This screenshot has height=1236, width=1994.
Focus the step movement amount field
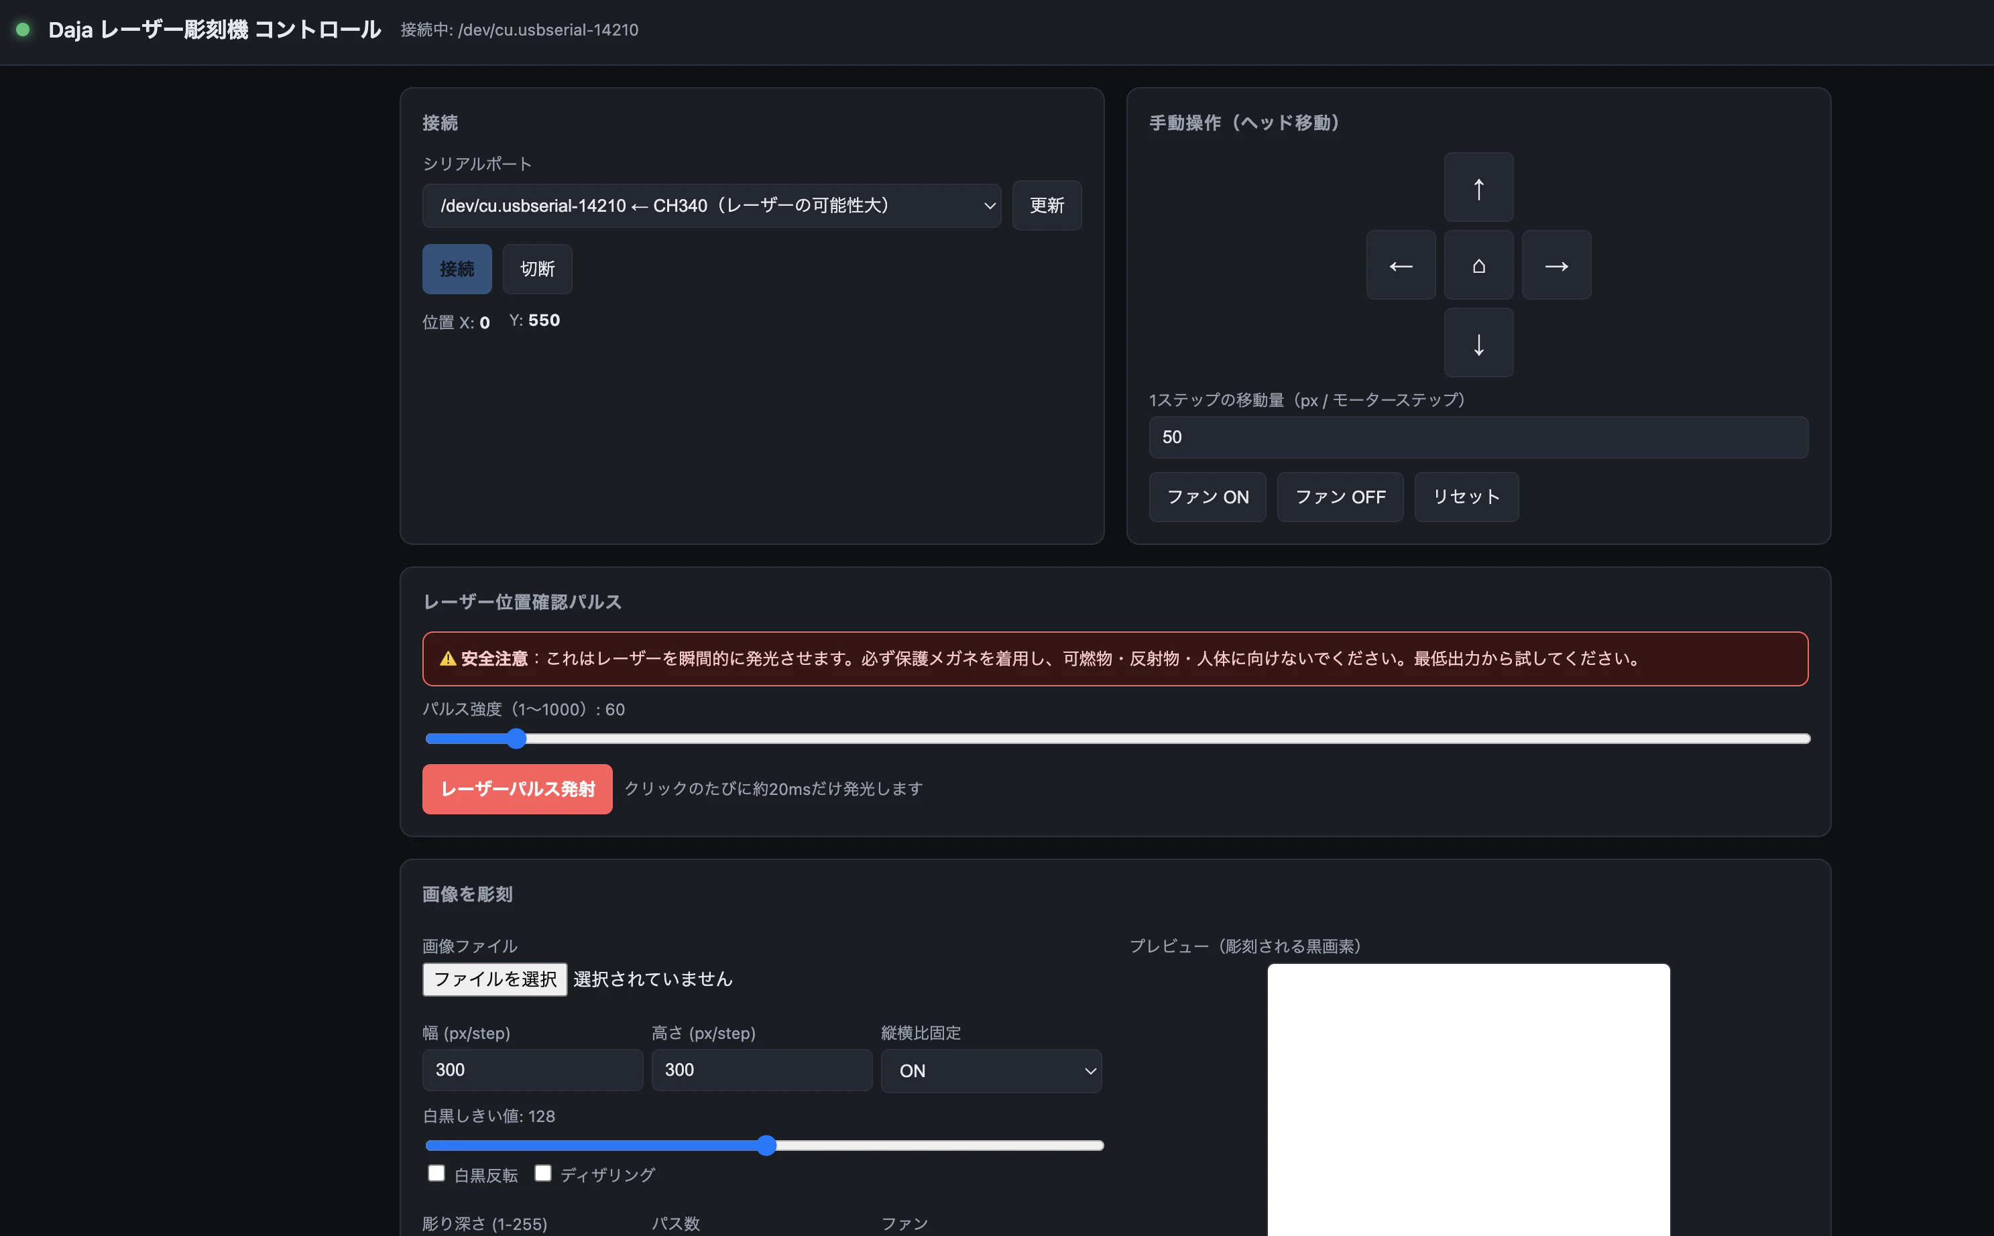click(1478, 437)
